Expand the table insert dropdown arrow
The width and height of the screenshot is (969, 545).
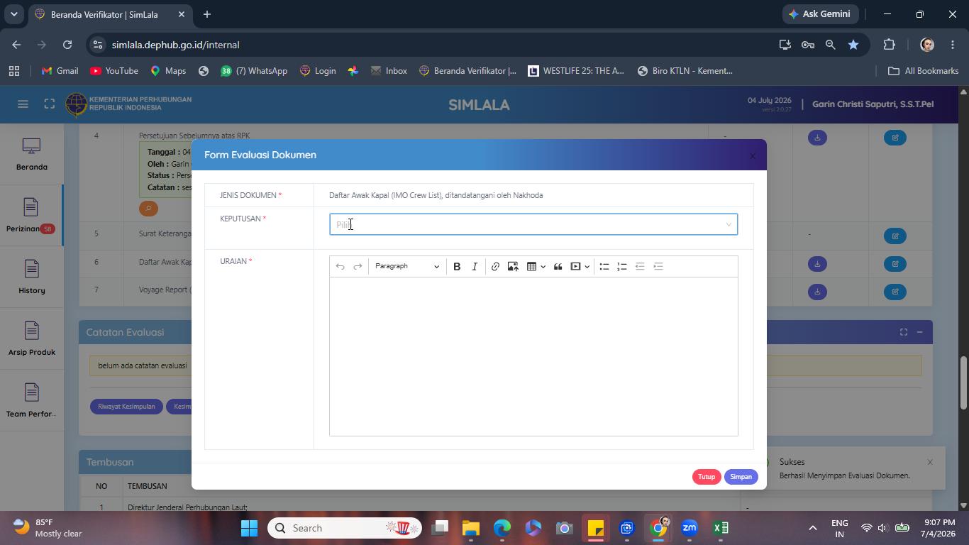(x=543, y=267)
